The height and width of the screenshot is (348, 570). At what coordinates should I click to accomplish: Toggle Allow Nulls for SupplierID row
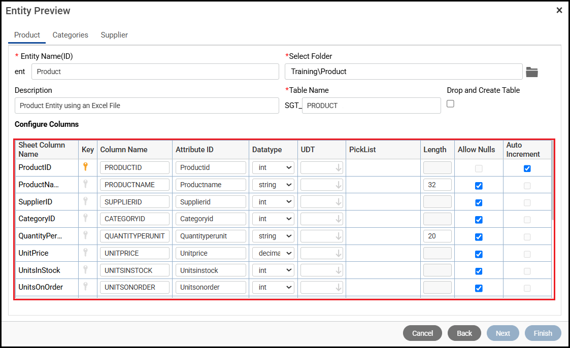[479, 203]
